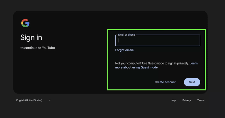Click the Sign in heading text
Viewport: 225px width, 118px height.
(31, 38)
